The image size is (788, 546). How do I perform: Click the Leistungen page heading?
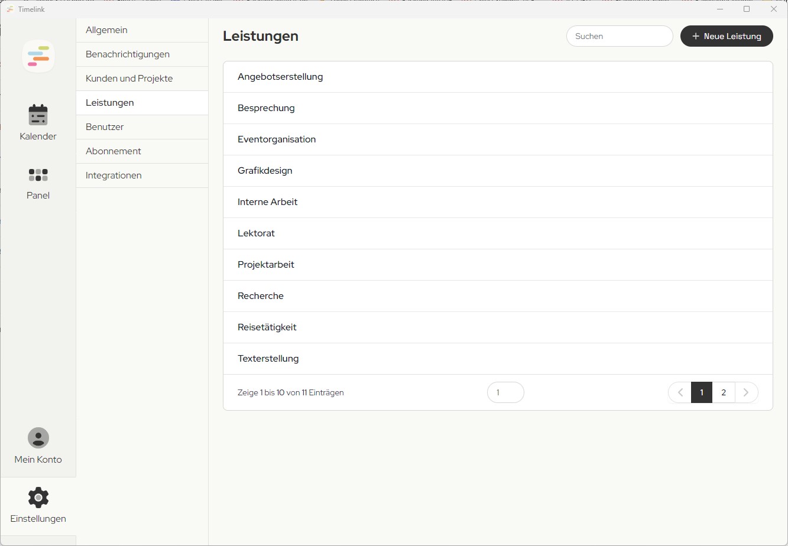tap(261, 36)
